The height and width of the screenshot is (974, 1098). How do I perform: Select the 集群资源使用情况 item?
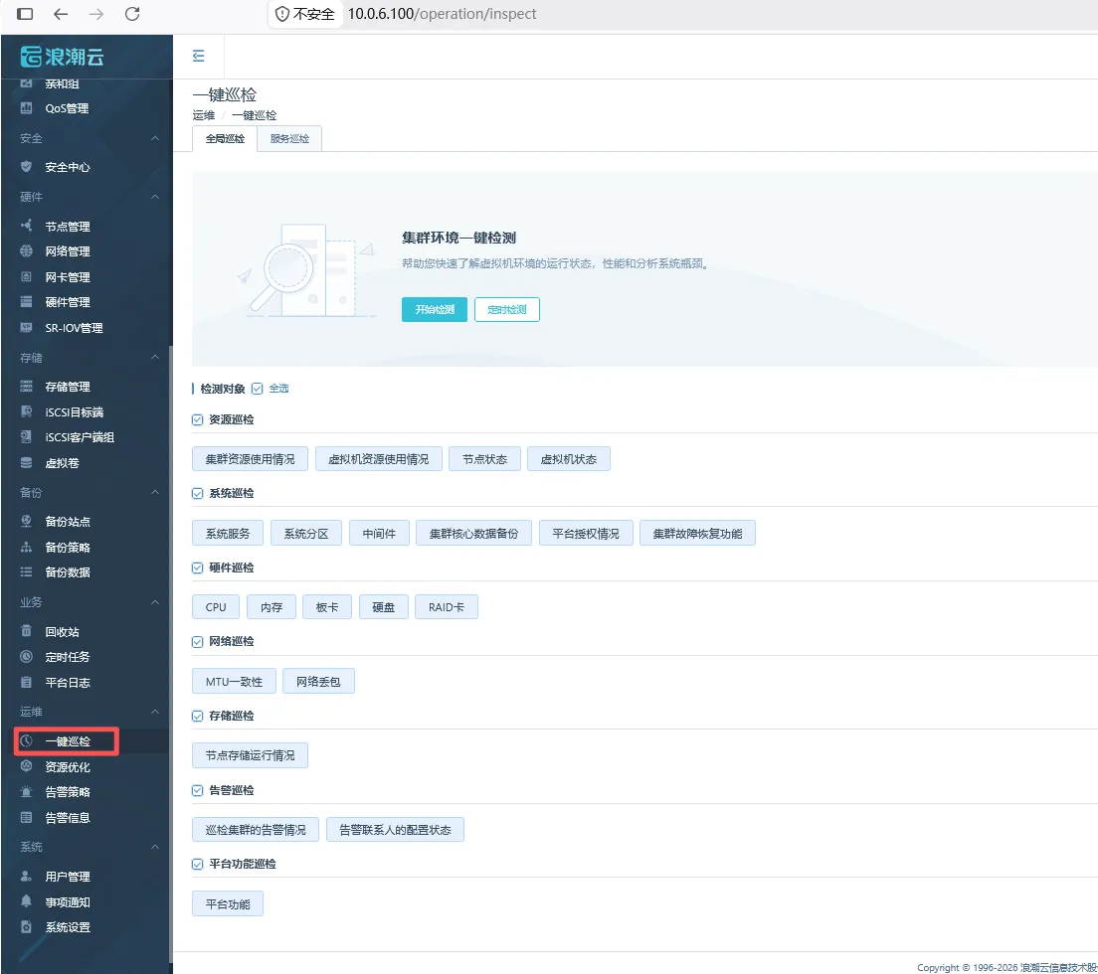point(250,459)
